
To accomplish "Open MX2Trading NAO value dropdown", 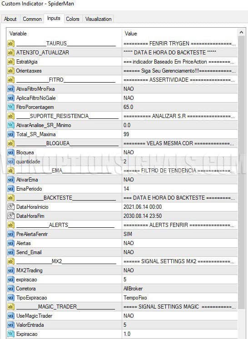I will [x=180, y=270].
